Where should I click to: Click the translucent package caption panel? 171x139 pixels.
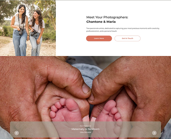point(85,129)
